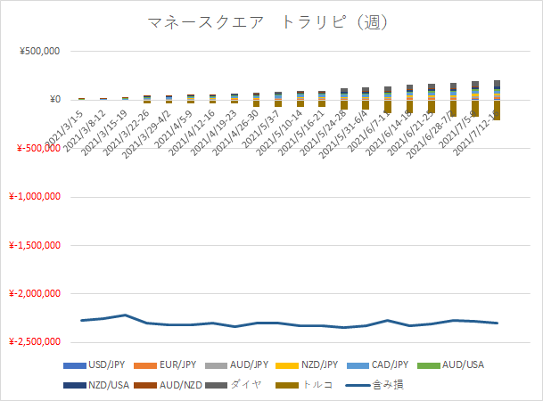
Task: Select the ¥500,000 axis label
Action: click(39, 51)
